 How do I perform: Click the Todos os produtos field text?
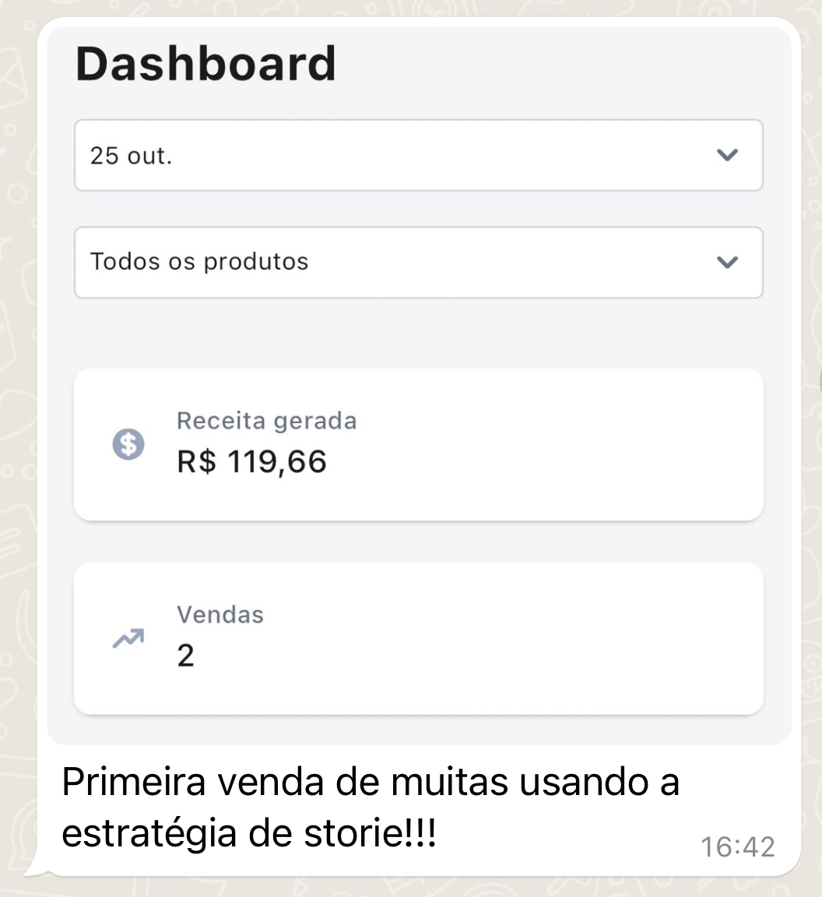point(199,262)
